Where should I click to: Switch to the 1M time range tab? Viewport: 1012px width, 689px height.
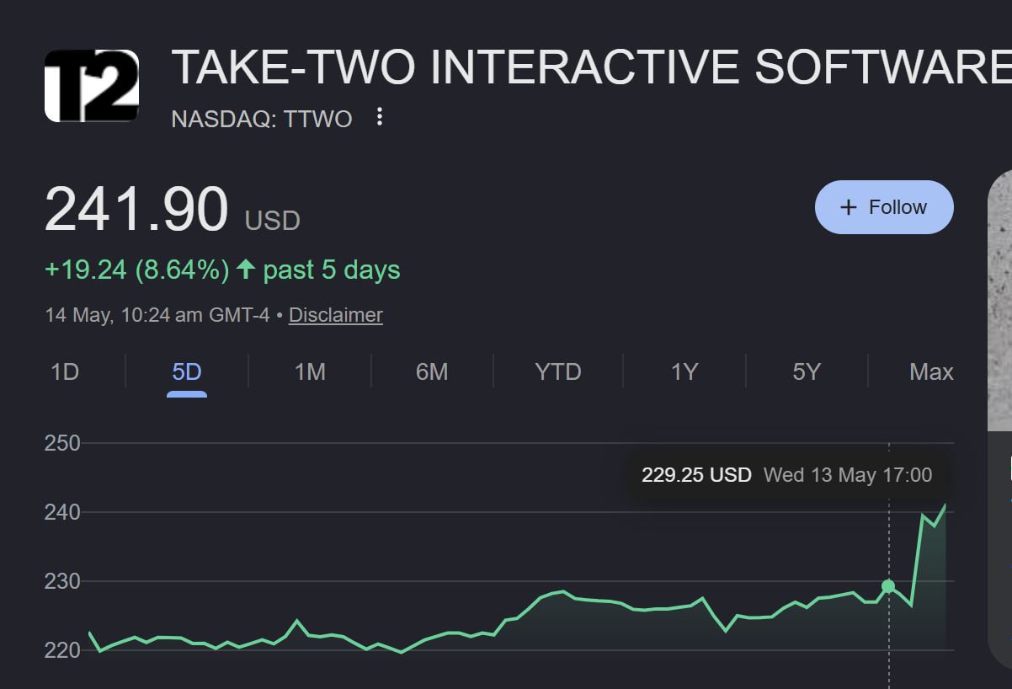pos(310,371)
